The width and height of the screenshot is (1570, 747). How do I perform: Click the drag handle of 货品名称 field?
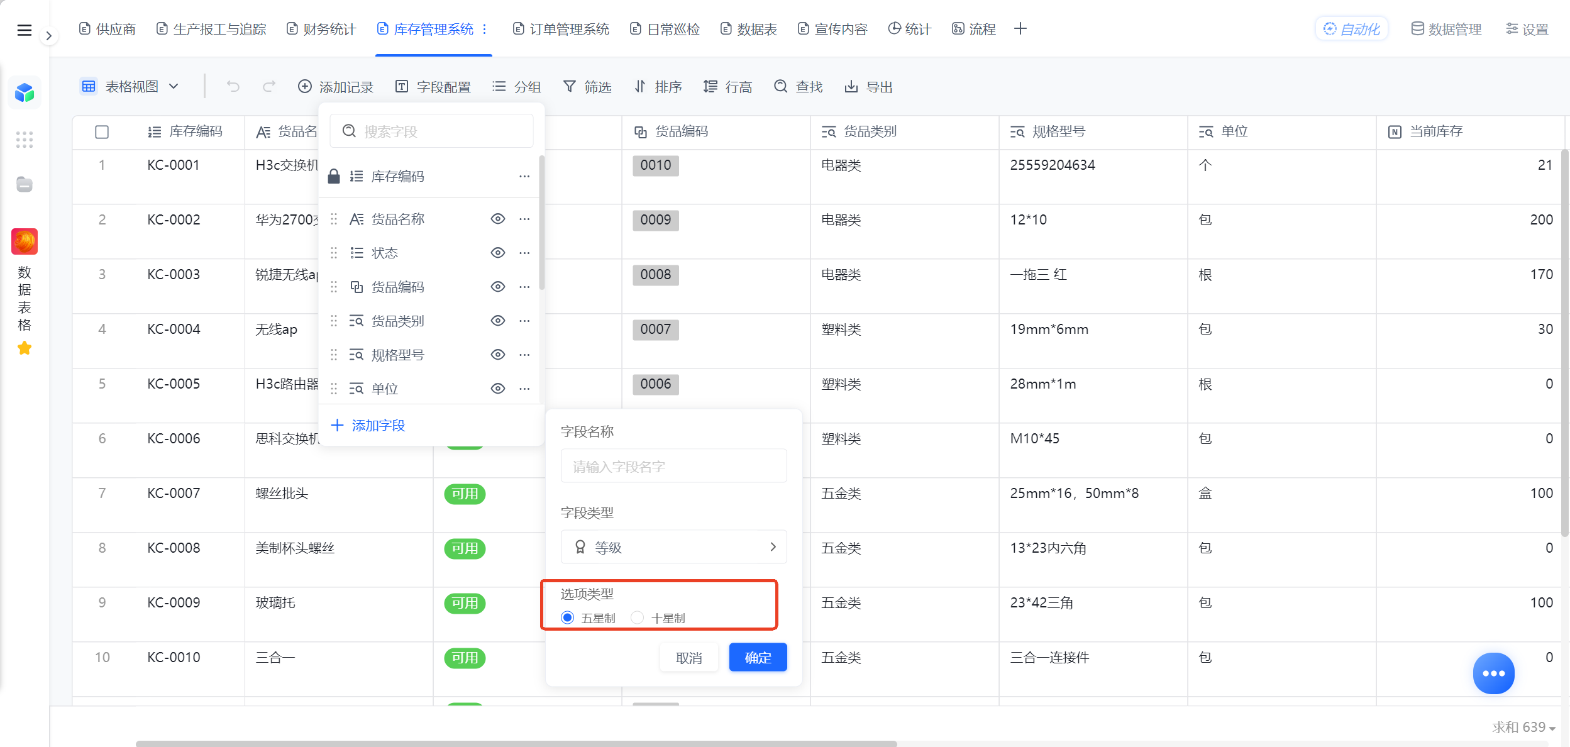pyautogui.click(x=334, y=219)
